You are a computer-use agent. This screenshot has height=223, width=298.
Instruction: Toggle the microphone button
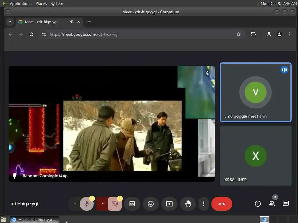[87, 204]
